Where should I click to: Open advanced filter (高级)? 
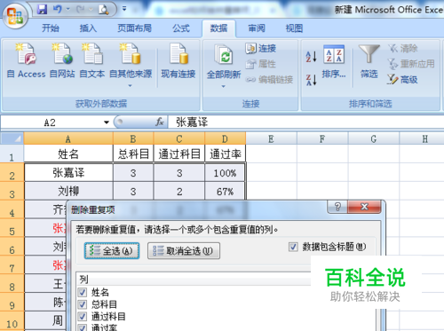click(402, 79)
